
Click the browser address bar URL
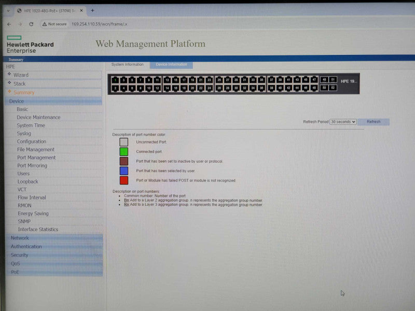(x=100, y=24)
